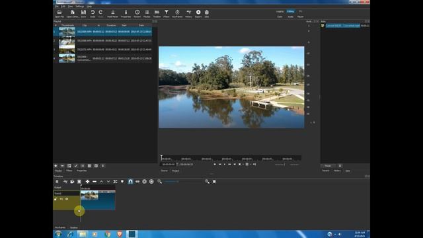Open the Jobs tab in right panel
This screenshot has height=238, width=423.
pos(348,171)
